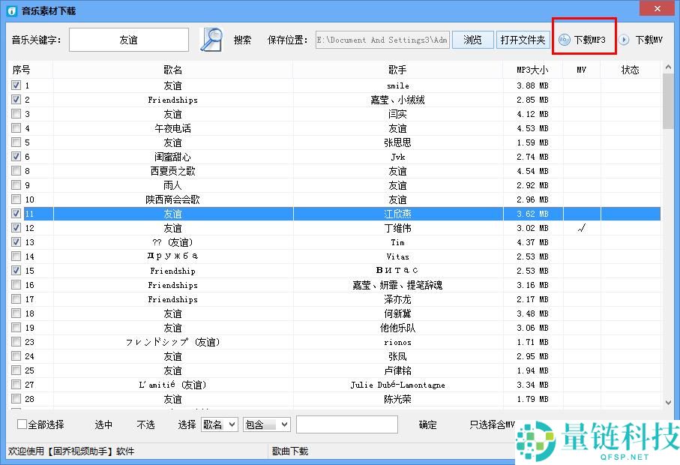Uncheck song 6 闺蜜甜心 checkbox
The width and height of the screenshot is (680, 465).
(16, 157)
